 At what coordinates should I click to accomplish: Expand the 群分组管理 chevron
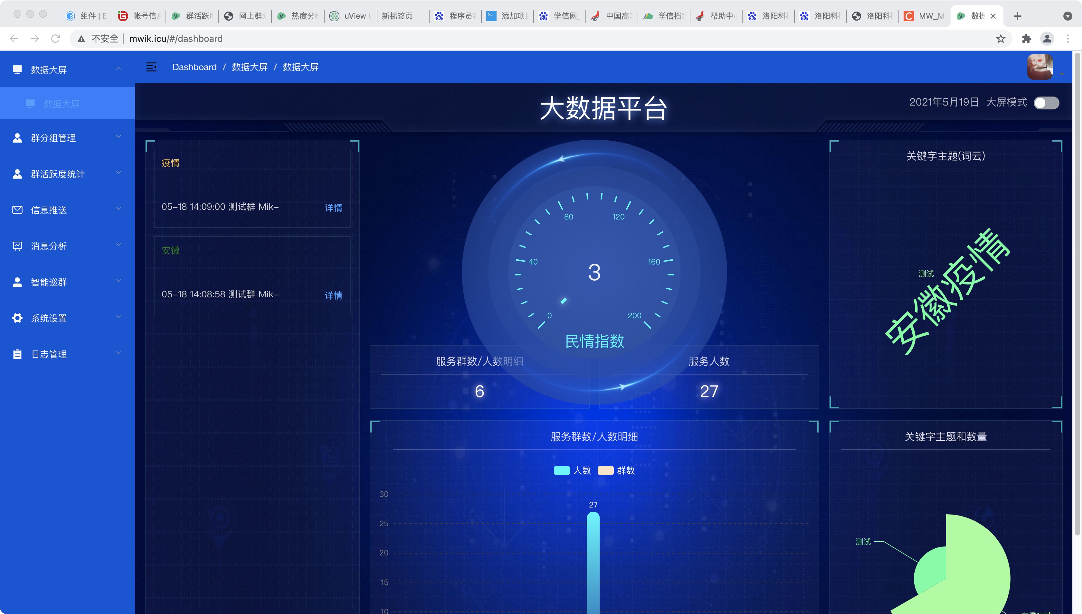coord(119,137)
